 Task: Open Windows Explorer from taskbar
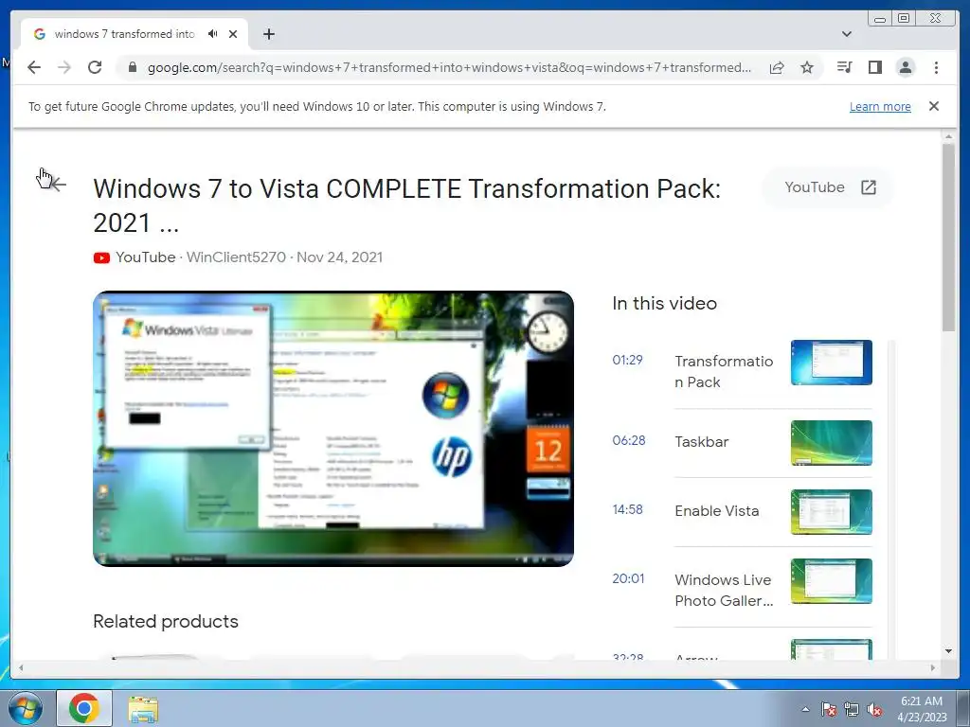click(x=143, y=708)
